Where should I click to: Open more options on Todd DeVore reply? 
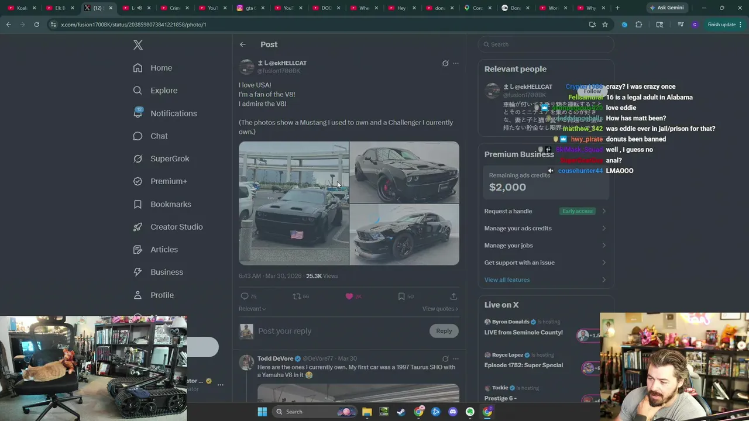[456, 358]
